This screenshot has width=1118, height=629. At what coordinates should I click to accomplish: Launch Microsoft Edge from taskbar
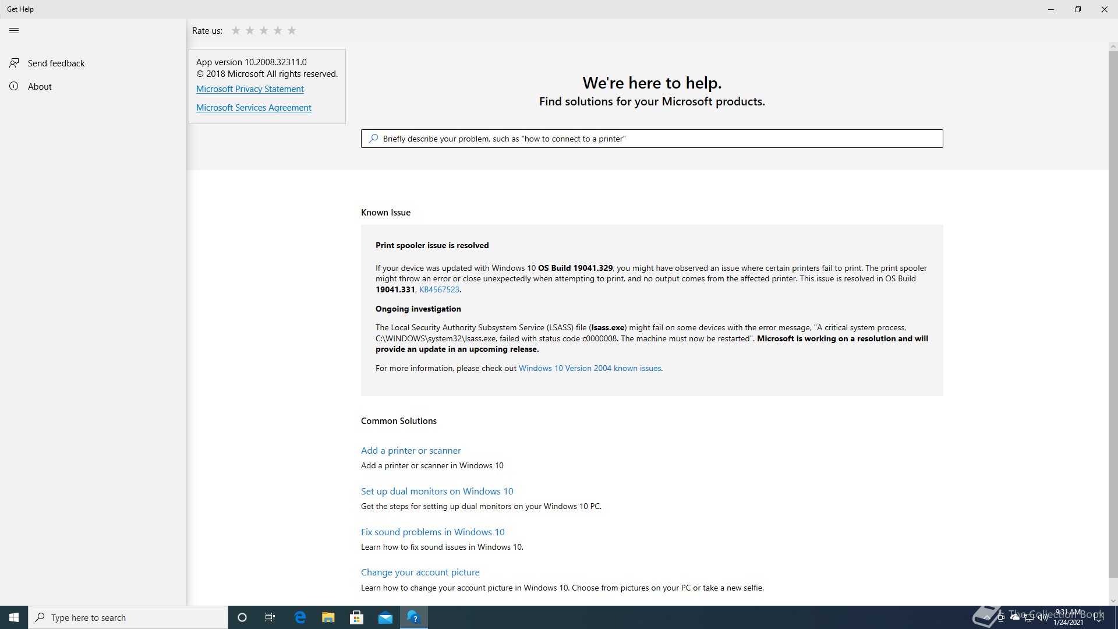(300, 617)
